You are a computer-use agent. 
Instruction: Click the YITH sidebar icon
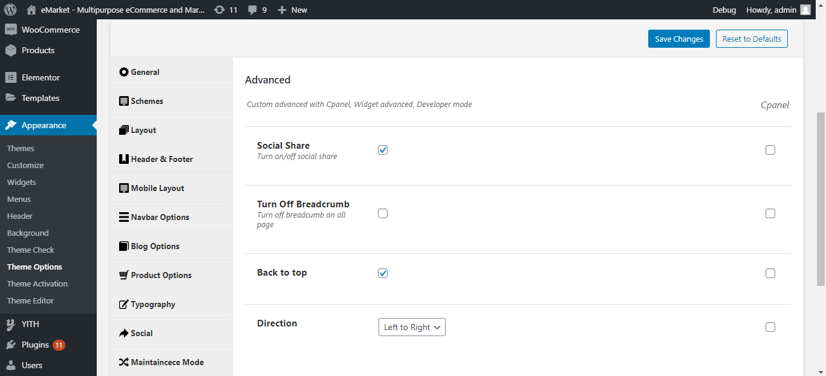(x=11, y=324)
